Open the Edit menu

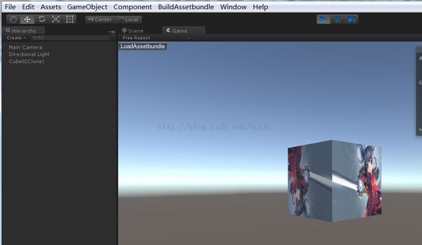(28, 6)
